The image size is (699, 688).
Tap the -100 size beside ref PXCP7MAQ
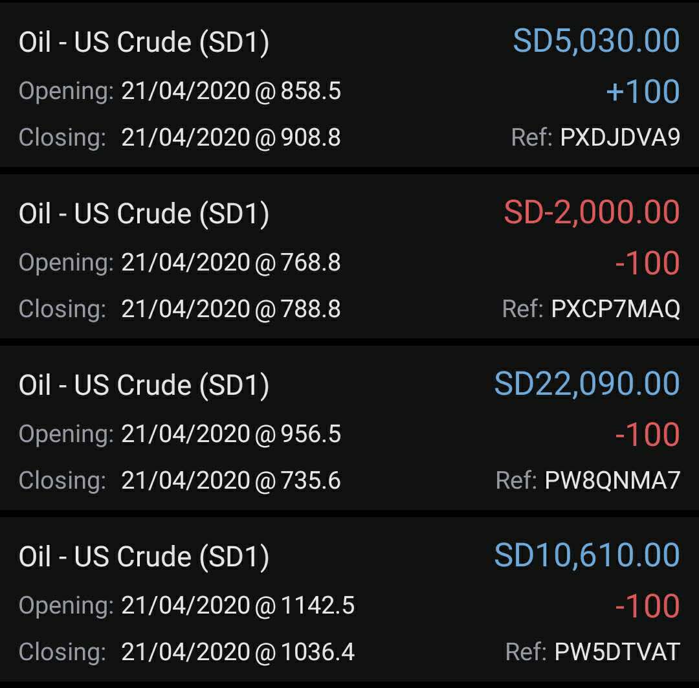click(647, 263)
